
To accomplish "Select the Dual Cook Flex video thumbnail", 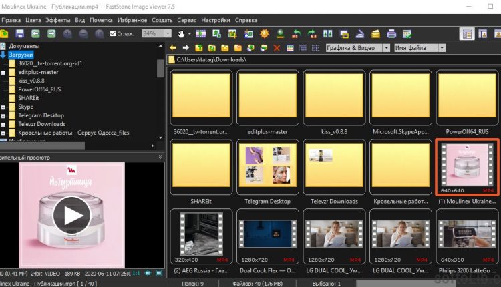I will 267,236.
